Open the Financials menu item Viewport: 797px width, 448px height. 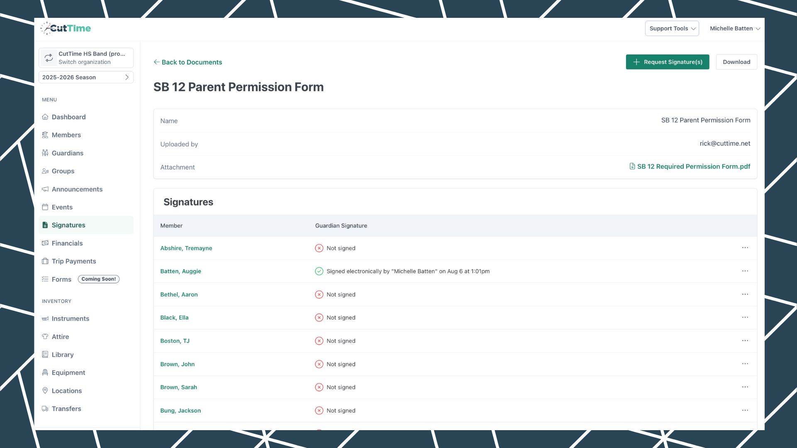point(67,243)
